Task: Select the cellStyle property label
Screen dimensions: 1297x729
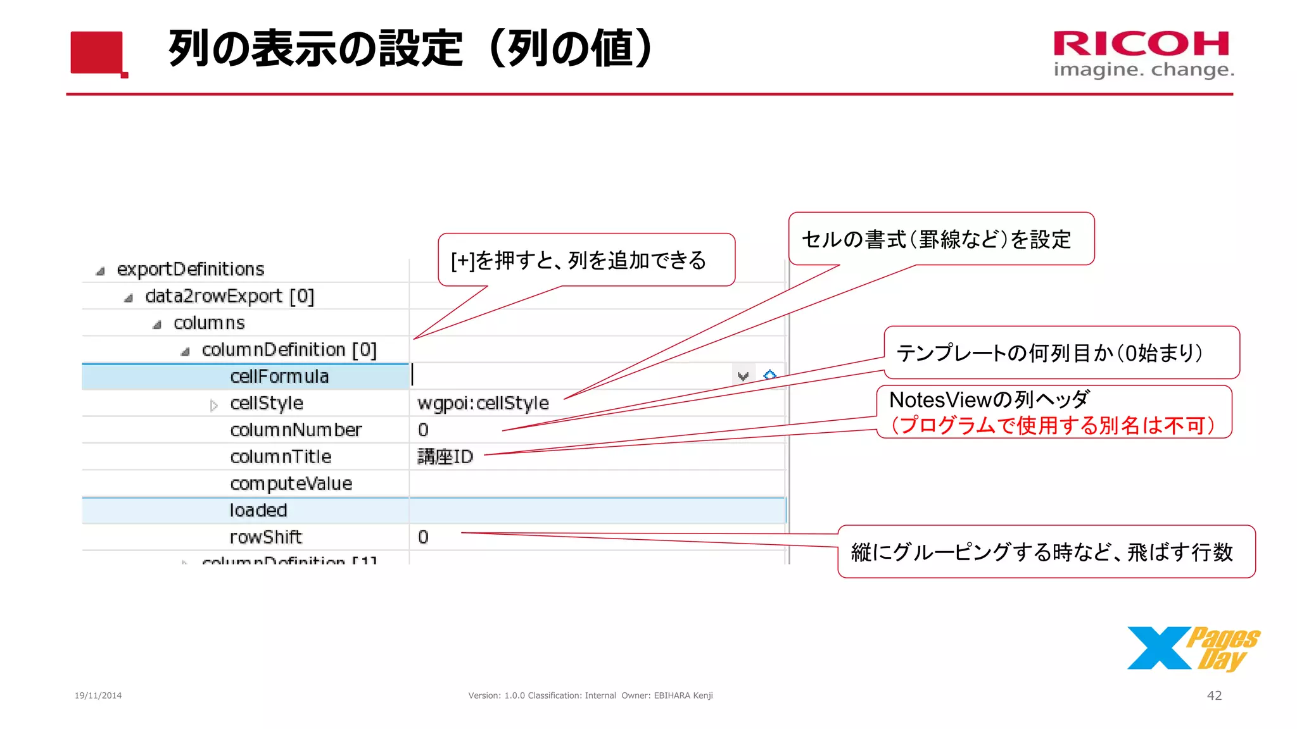Action: 267,403
